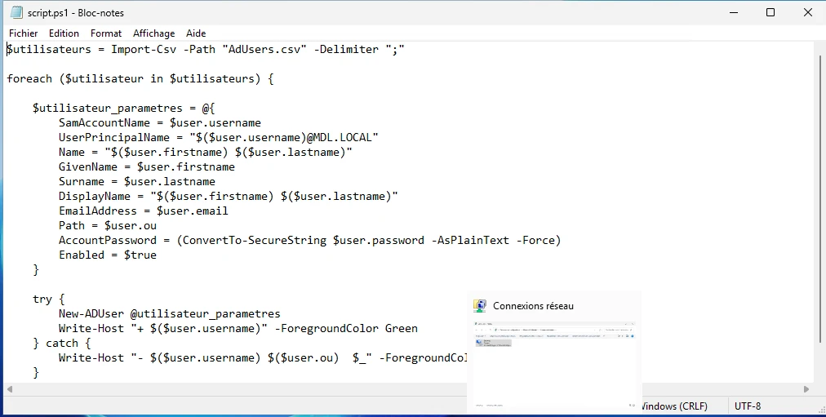Click the DisplayName line
Viewport: 826px width, 417px height.
click(x=228, y=197)
